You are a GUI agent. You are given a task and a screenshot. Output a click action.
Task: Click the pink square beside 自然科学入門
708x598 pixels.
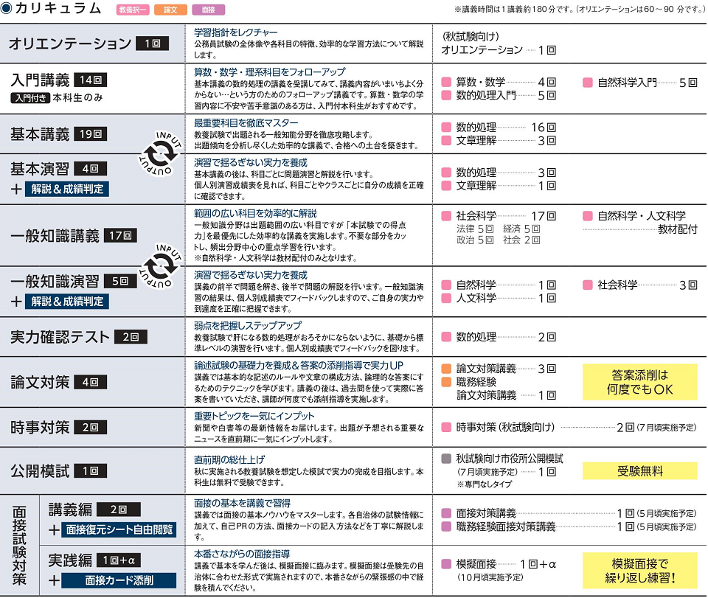(588, 83)
